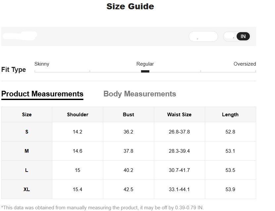Click the Bust column header

pos(128,115)
